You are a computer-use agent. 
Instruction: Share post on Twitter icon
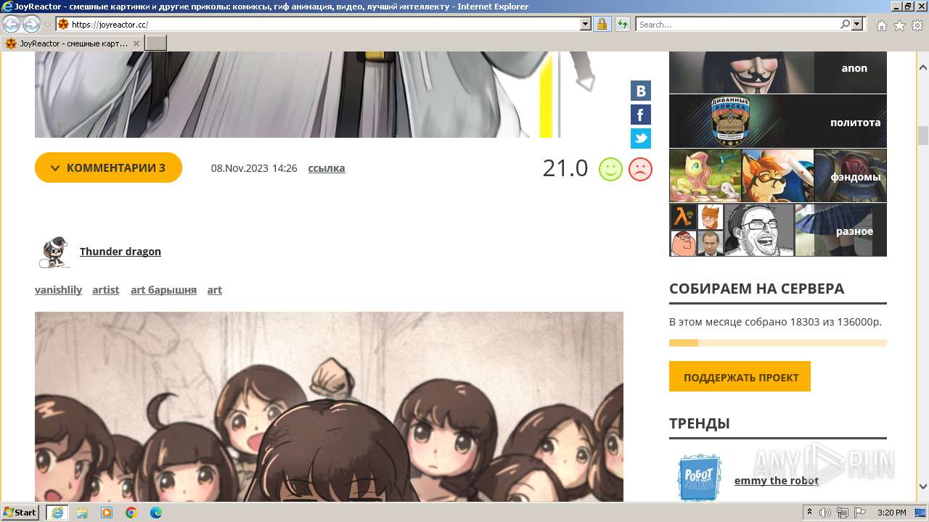pyautogui.click(x=641, y=138)
